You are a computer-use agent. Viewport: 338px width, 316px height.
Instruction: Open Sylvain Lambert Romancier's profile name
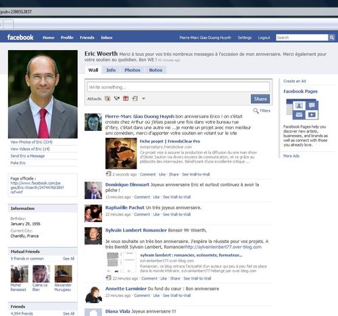136,230
